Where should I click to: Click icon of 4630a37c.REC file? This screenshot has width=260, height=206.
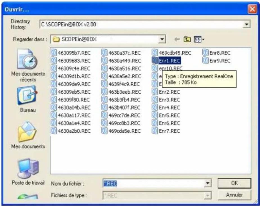point(104,53)
